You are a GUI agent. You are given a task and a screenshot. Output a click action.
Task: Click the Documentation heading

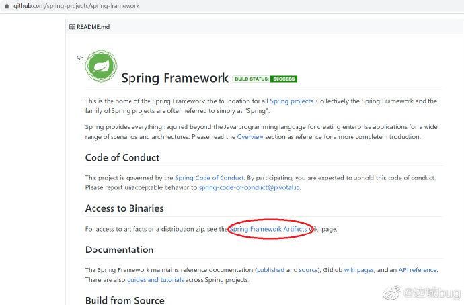(119, 249)
